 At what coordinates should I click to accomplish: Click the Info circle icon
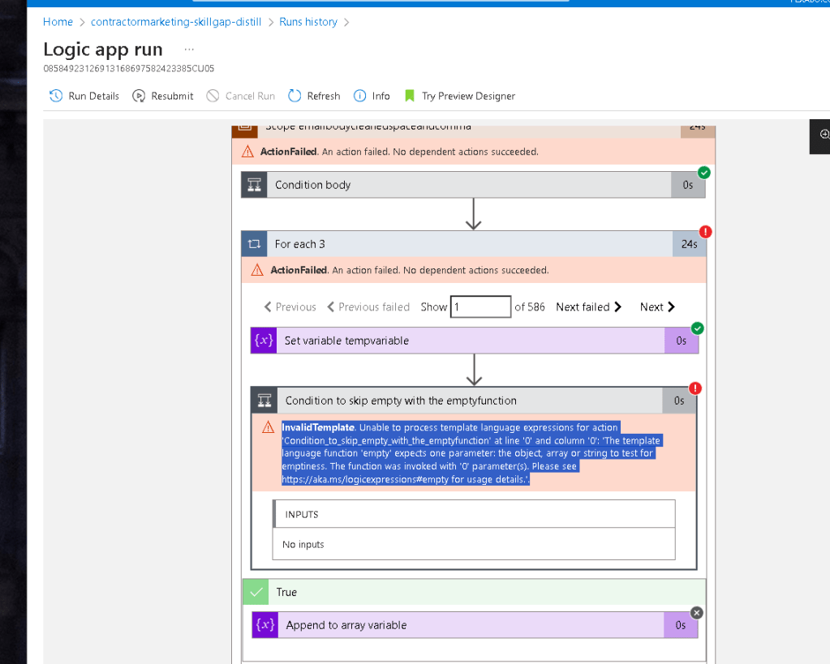360,96
